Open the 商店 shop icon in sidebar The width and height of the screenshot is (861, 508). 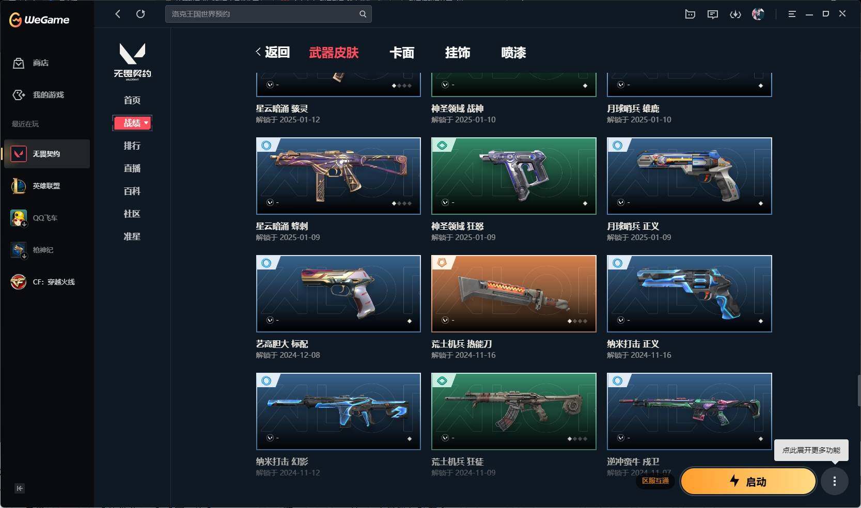tap(19, 63)
